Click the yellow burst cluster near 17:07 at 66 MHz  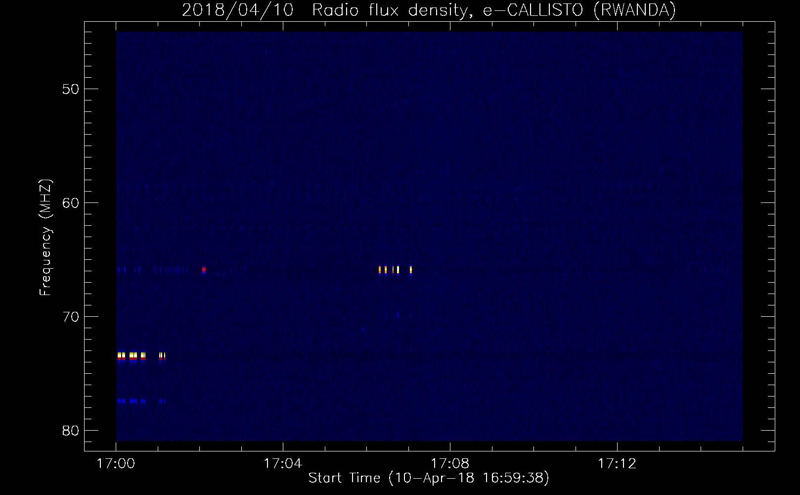tap(395, 270)
